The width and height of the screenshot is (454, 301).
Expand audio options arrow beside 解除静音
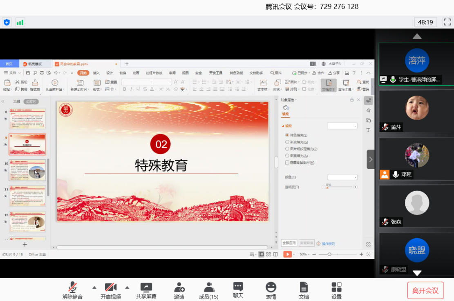tap(94, 287)
